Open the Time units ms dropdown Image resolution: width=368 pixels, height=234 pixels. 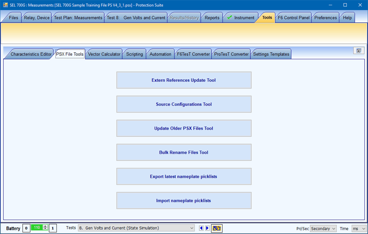pyautogui.click(x=359, y=228)
